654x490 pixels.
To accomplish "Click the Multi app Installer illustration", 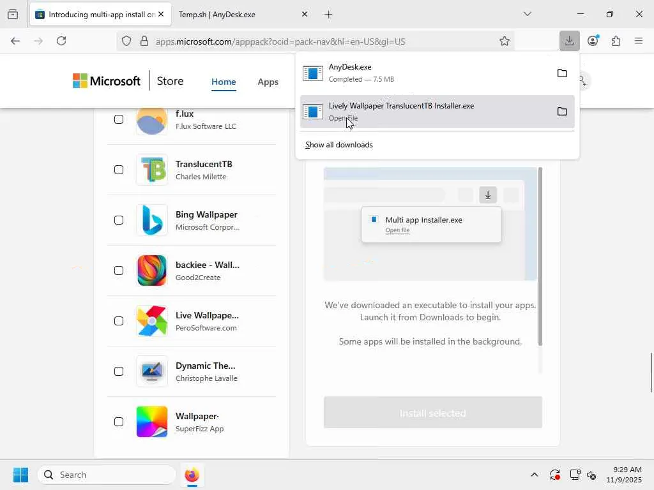I will [430, 224].
